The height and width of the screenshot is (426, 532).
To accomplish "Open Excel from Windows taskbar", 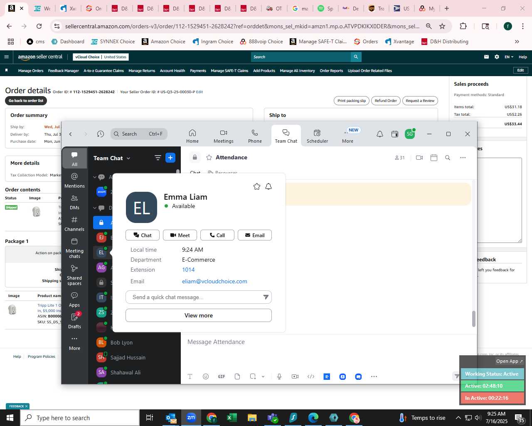I will tap(232, 418).
